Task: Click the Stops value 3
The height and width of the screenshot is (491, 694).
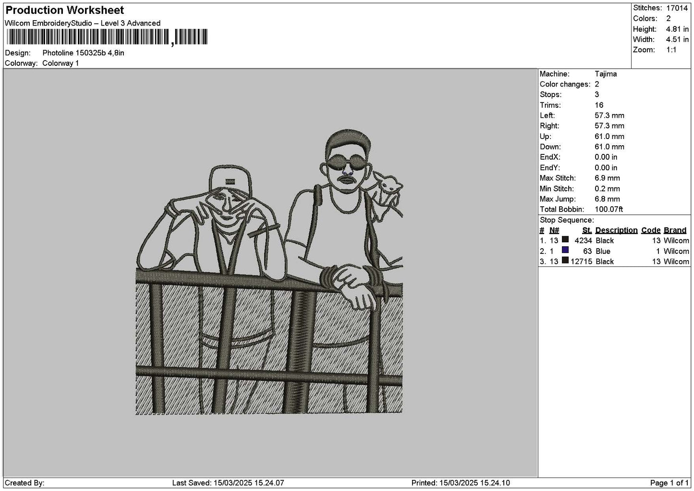Action: (x=597, y=95)
